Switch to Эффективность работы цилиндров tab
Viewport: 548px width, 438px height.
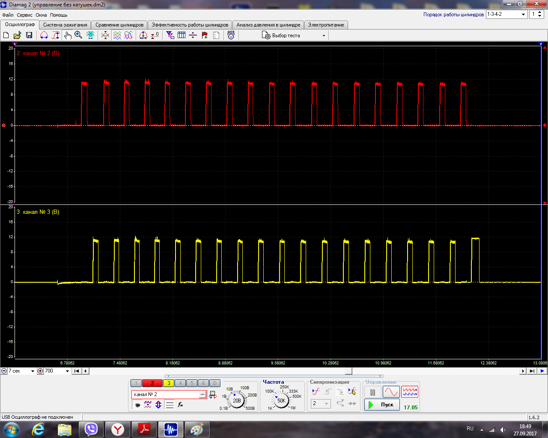click(x=190, y=25)
